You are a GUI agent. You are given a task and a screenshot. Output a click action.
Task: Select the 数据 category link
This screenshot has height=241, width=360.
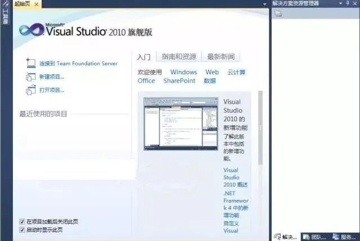click(x=210, y=81)
